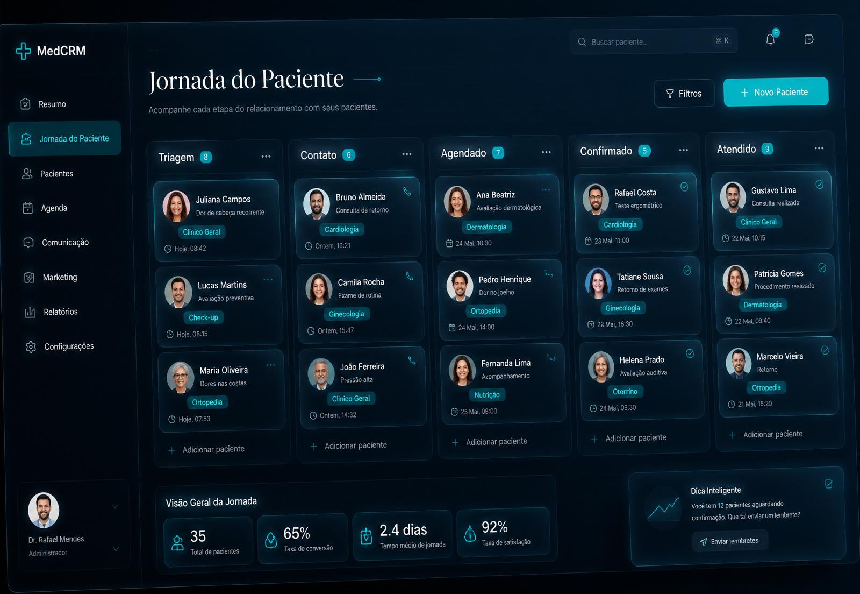The image size is (860, 594).
Task: Click Adicionar paciente under Atendido
Action: (766, 434)
